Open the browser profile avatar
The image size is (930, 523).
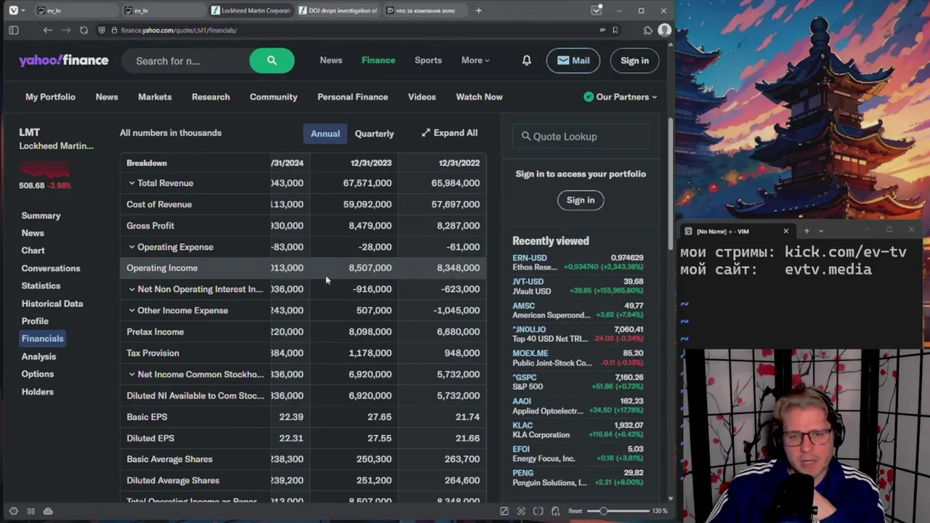(x=664, y=30)
